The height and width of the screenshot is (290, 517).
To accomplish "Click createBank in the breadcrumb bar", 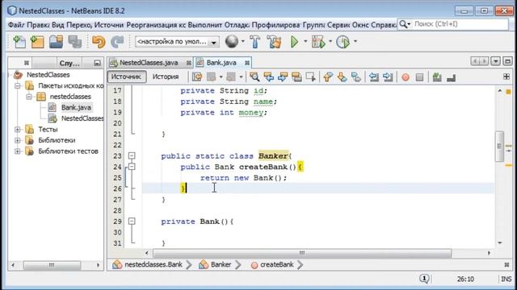I will [x=276, y=265].
